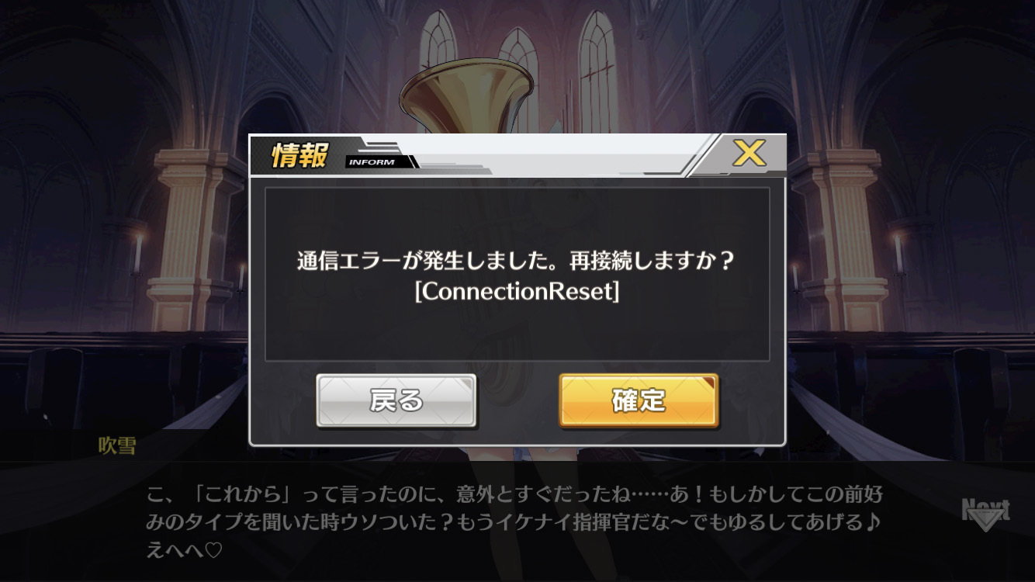Click the candle on the right wall
Viewport: 1035px width, 582px height.
(x=898, y=252)
